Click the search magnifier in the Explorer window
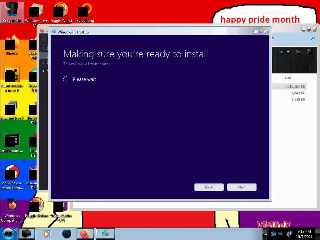The height and width of the screenshot is (240, 320). [313, 38]
